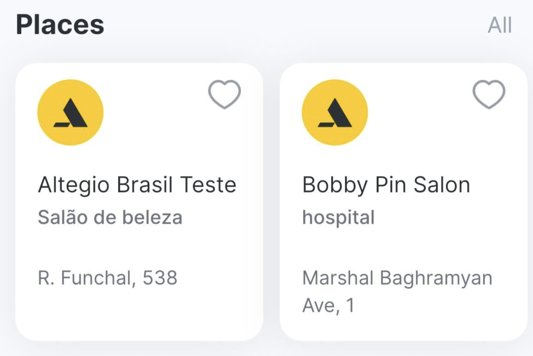533x356 pixels.
Task: Select the hospital category label
Action: point(338,218)
